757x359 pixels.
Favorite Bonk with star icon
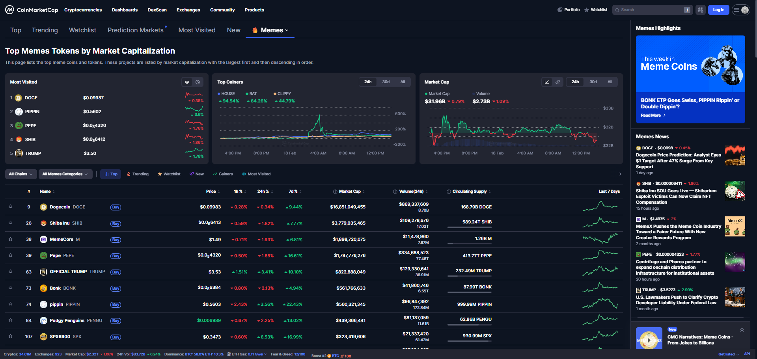click(x=11, y=288)
